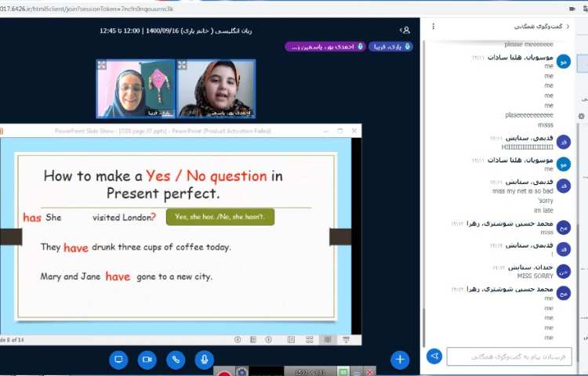Click the gear settings icon at panel edge
The image size is (588, 376).
(582, 116)
